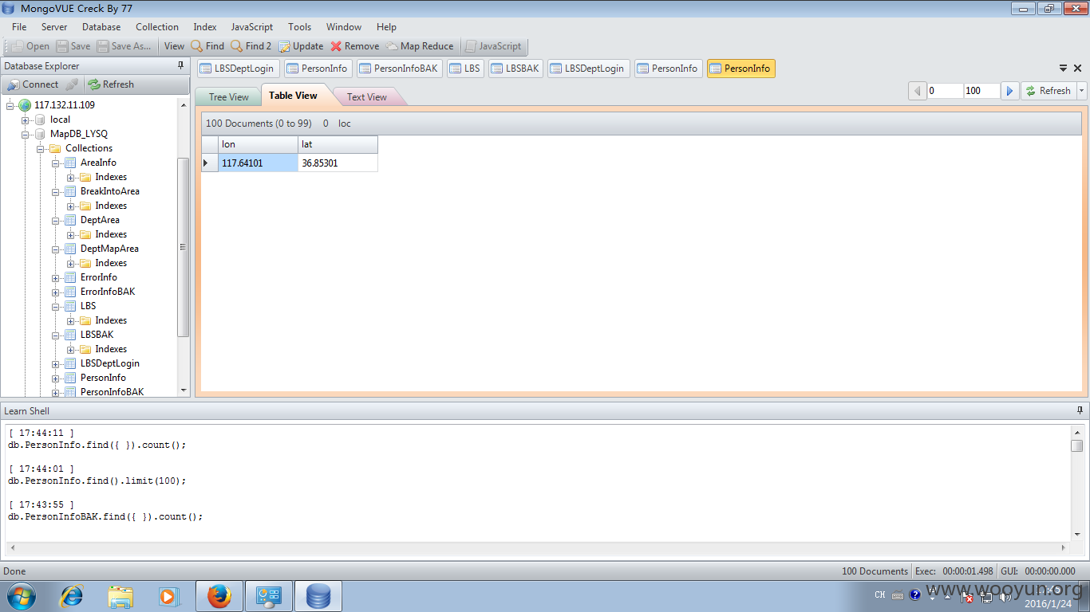Screen dimensions: 1090x612
Task: Expand Indexes under the DeptArea collection
Action: (x=70, y=234)
